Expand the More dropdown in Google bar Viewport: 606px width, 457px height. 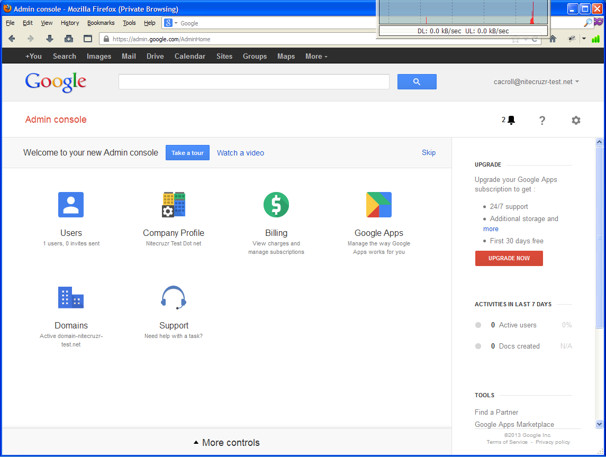point(316,57)
